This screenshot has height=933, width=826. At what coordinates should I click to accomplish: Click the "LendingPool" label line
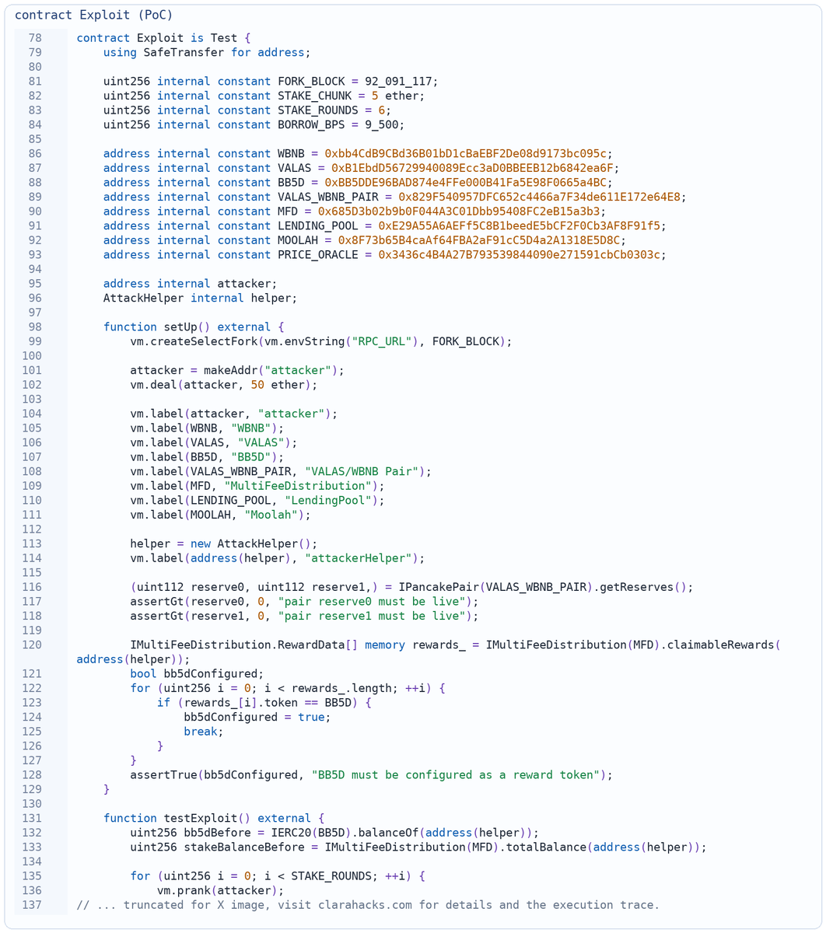point(257,500)
